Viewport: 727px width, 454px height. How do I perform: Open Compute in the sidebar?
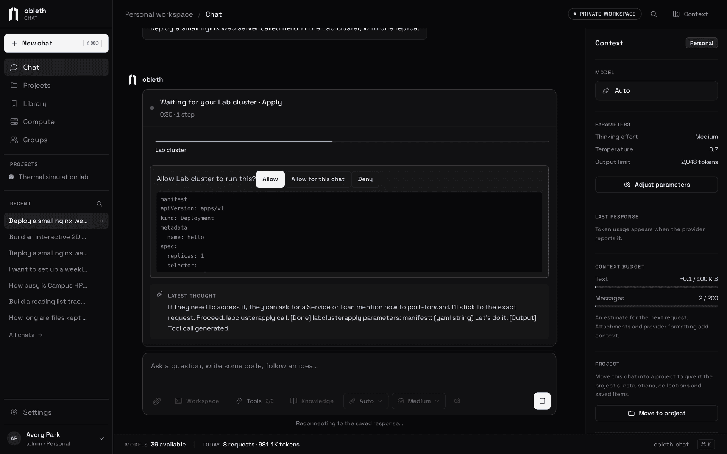click(x=56, y=121)
